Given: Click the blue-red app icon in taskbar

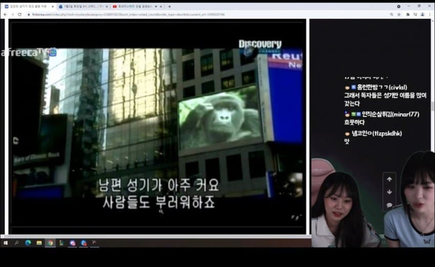Looking at the screenshot, I should (84, 243).
